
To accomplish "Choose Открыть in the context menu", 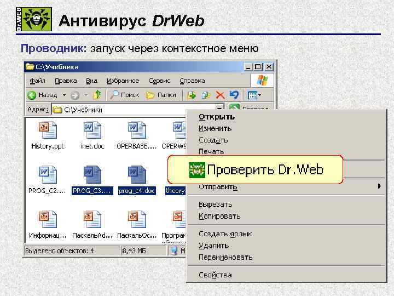I will 286,117.
